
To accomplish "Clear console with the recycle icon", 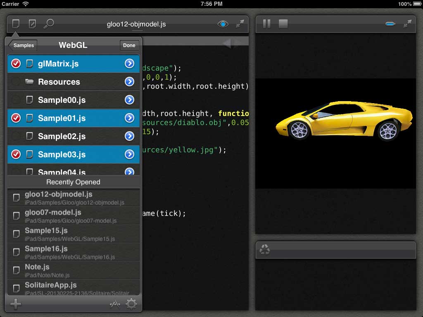I will tap(265, 249).
